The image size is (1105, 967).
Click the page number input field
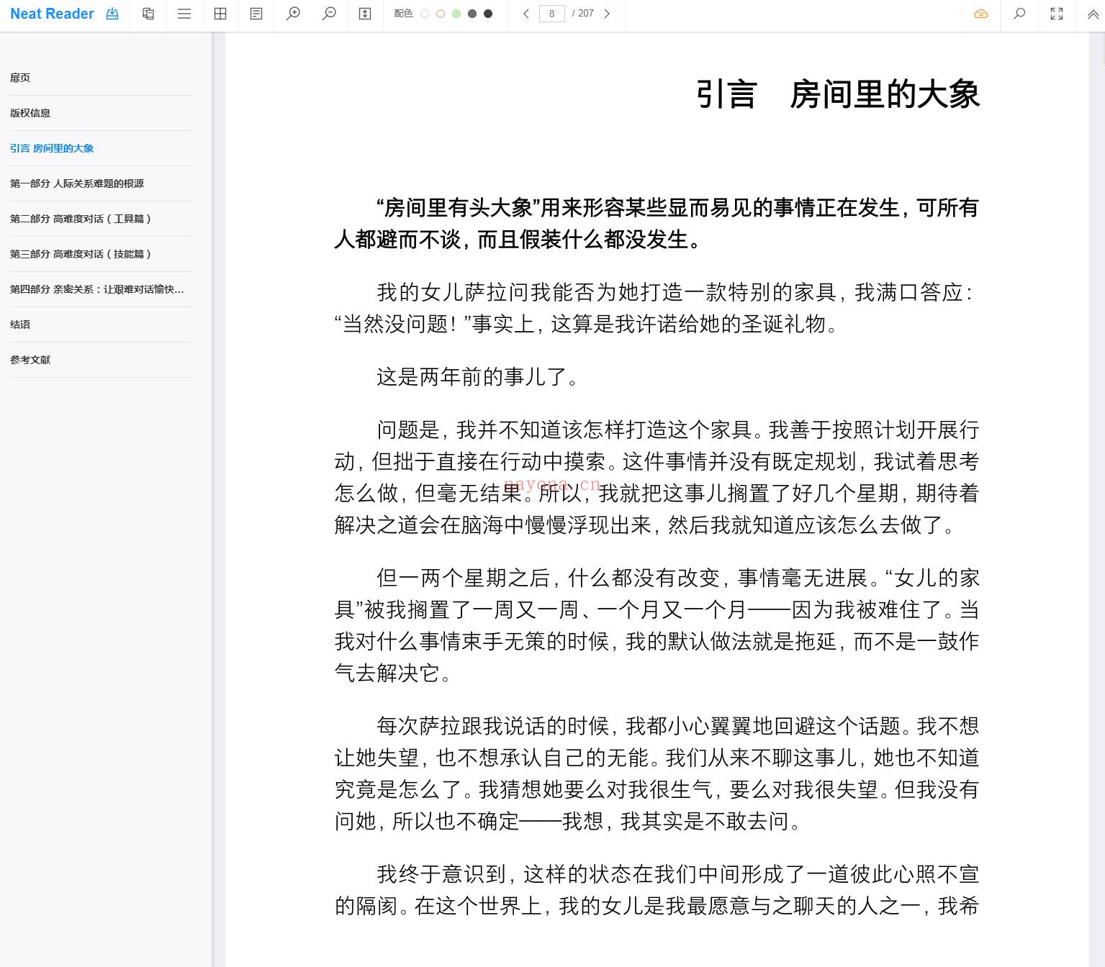[552, 14]
